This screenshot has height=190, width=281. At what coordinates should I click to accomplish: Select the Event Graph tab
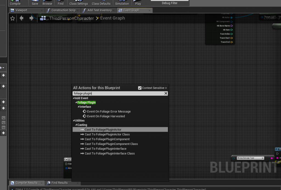pyautogui.click(x=131, y=10)
